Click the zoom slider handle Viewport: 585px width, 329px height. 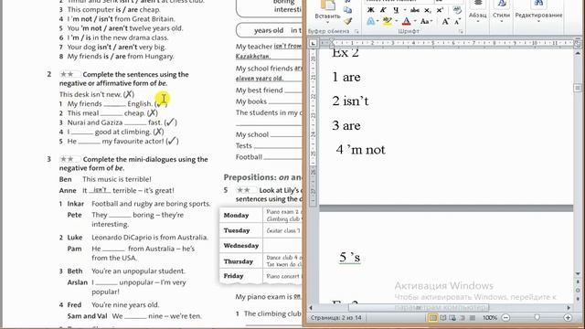(537, 317)
